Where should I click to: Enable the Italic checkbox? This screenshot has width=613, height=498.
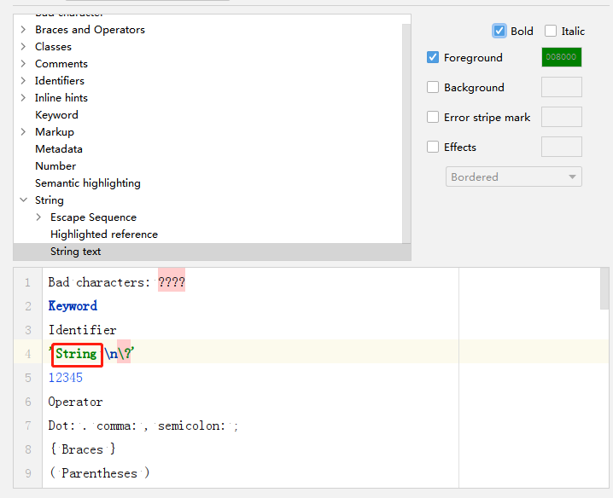pos(551,31)
